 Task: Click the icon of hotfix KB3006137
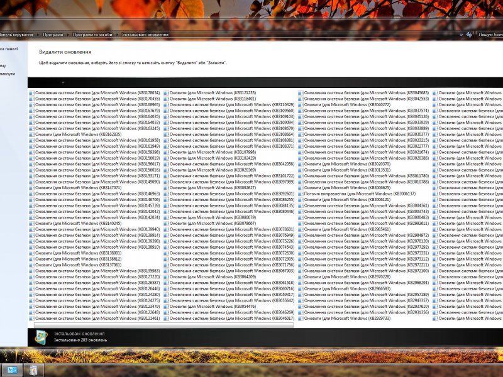tap(301, 194)
